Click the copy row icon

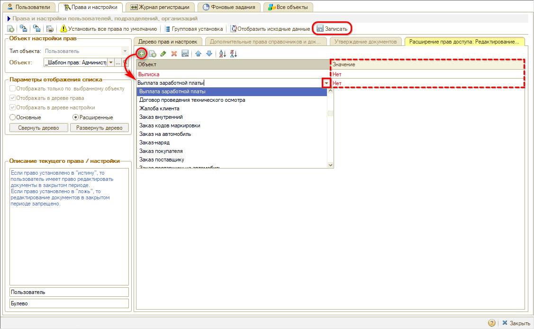click(153, 54)
